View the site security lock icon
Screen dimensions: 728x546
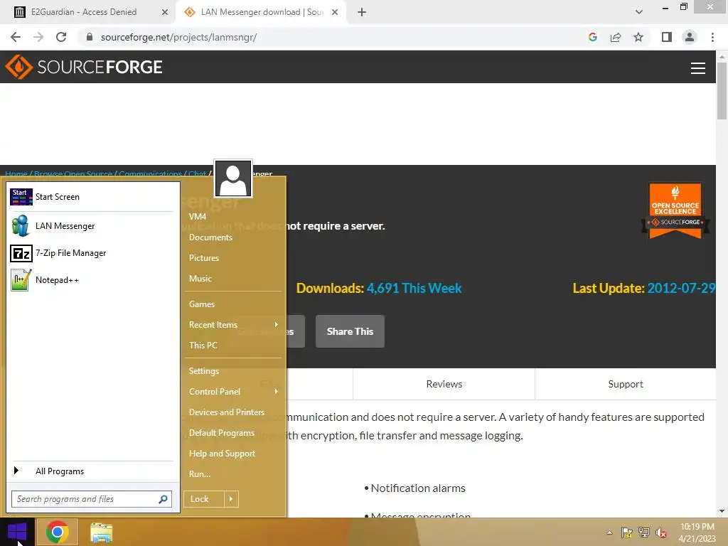point(90,37)
